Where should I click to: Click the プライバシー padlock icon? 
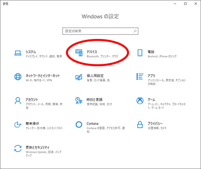(140, 124)
